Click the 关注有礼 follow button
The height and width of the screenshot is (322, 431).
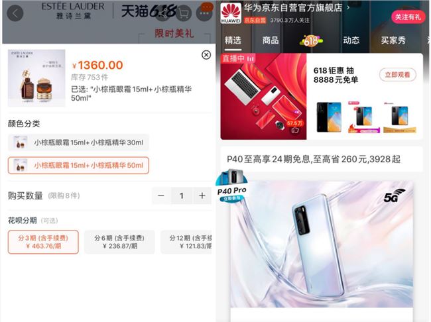[408, 17]
